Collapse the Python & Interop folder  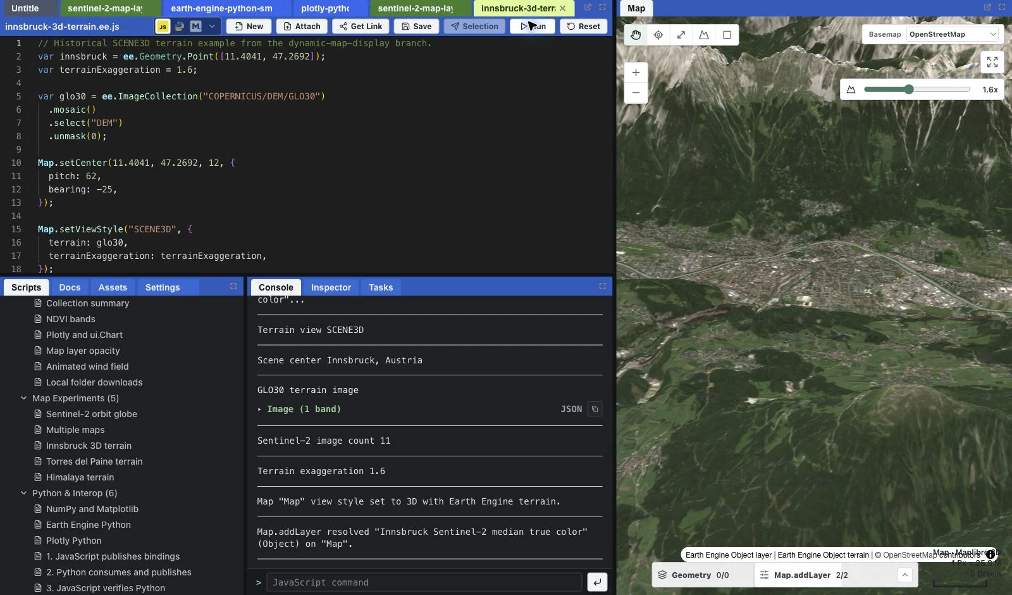[x=23, y=493]
